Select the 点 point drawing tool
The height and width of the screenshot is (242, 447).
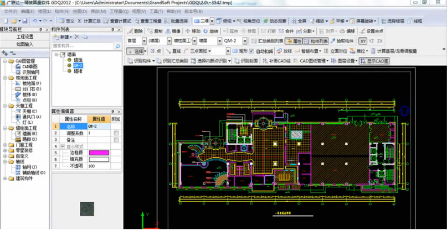pos(156,51)
